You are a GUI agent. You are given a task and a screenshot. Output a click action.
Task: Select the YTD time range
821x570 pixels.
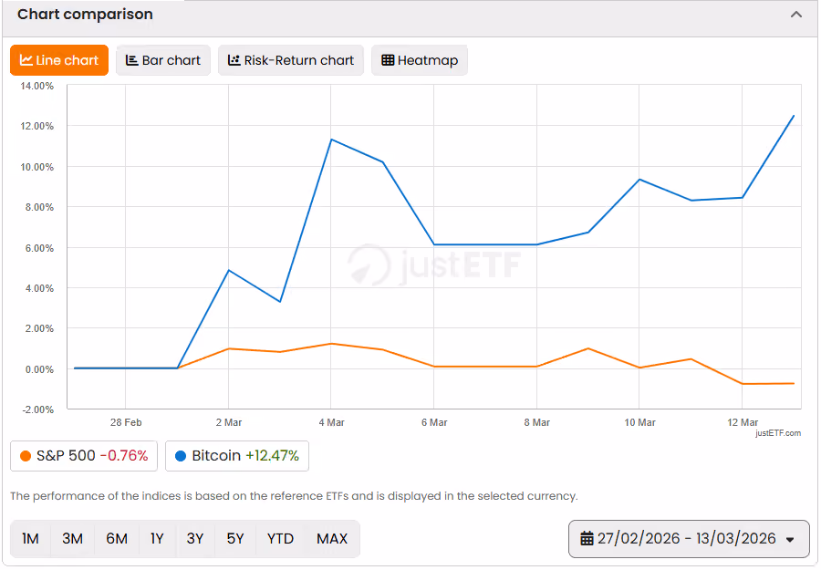coord(280,539)
